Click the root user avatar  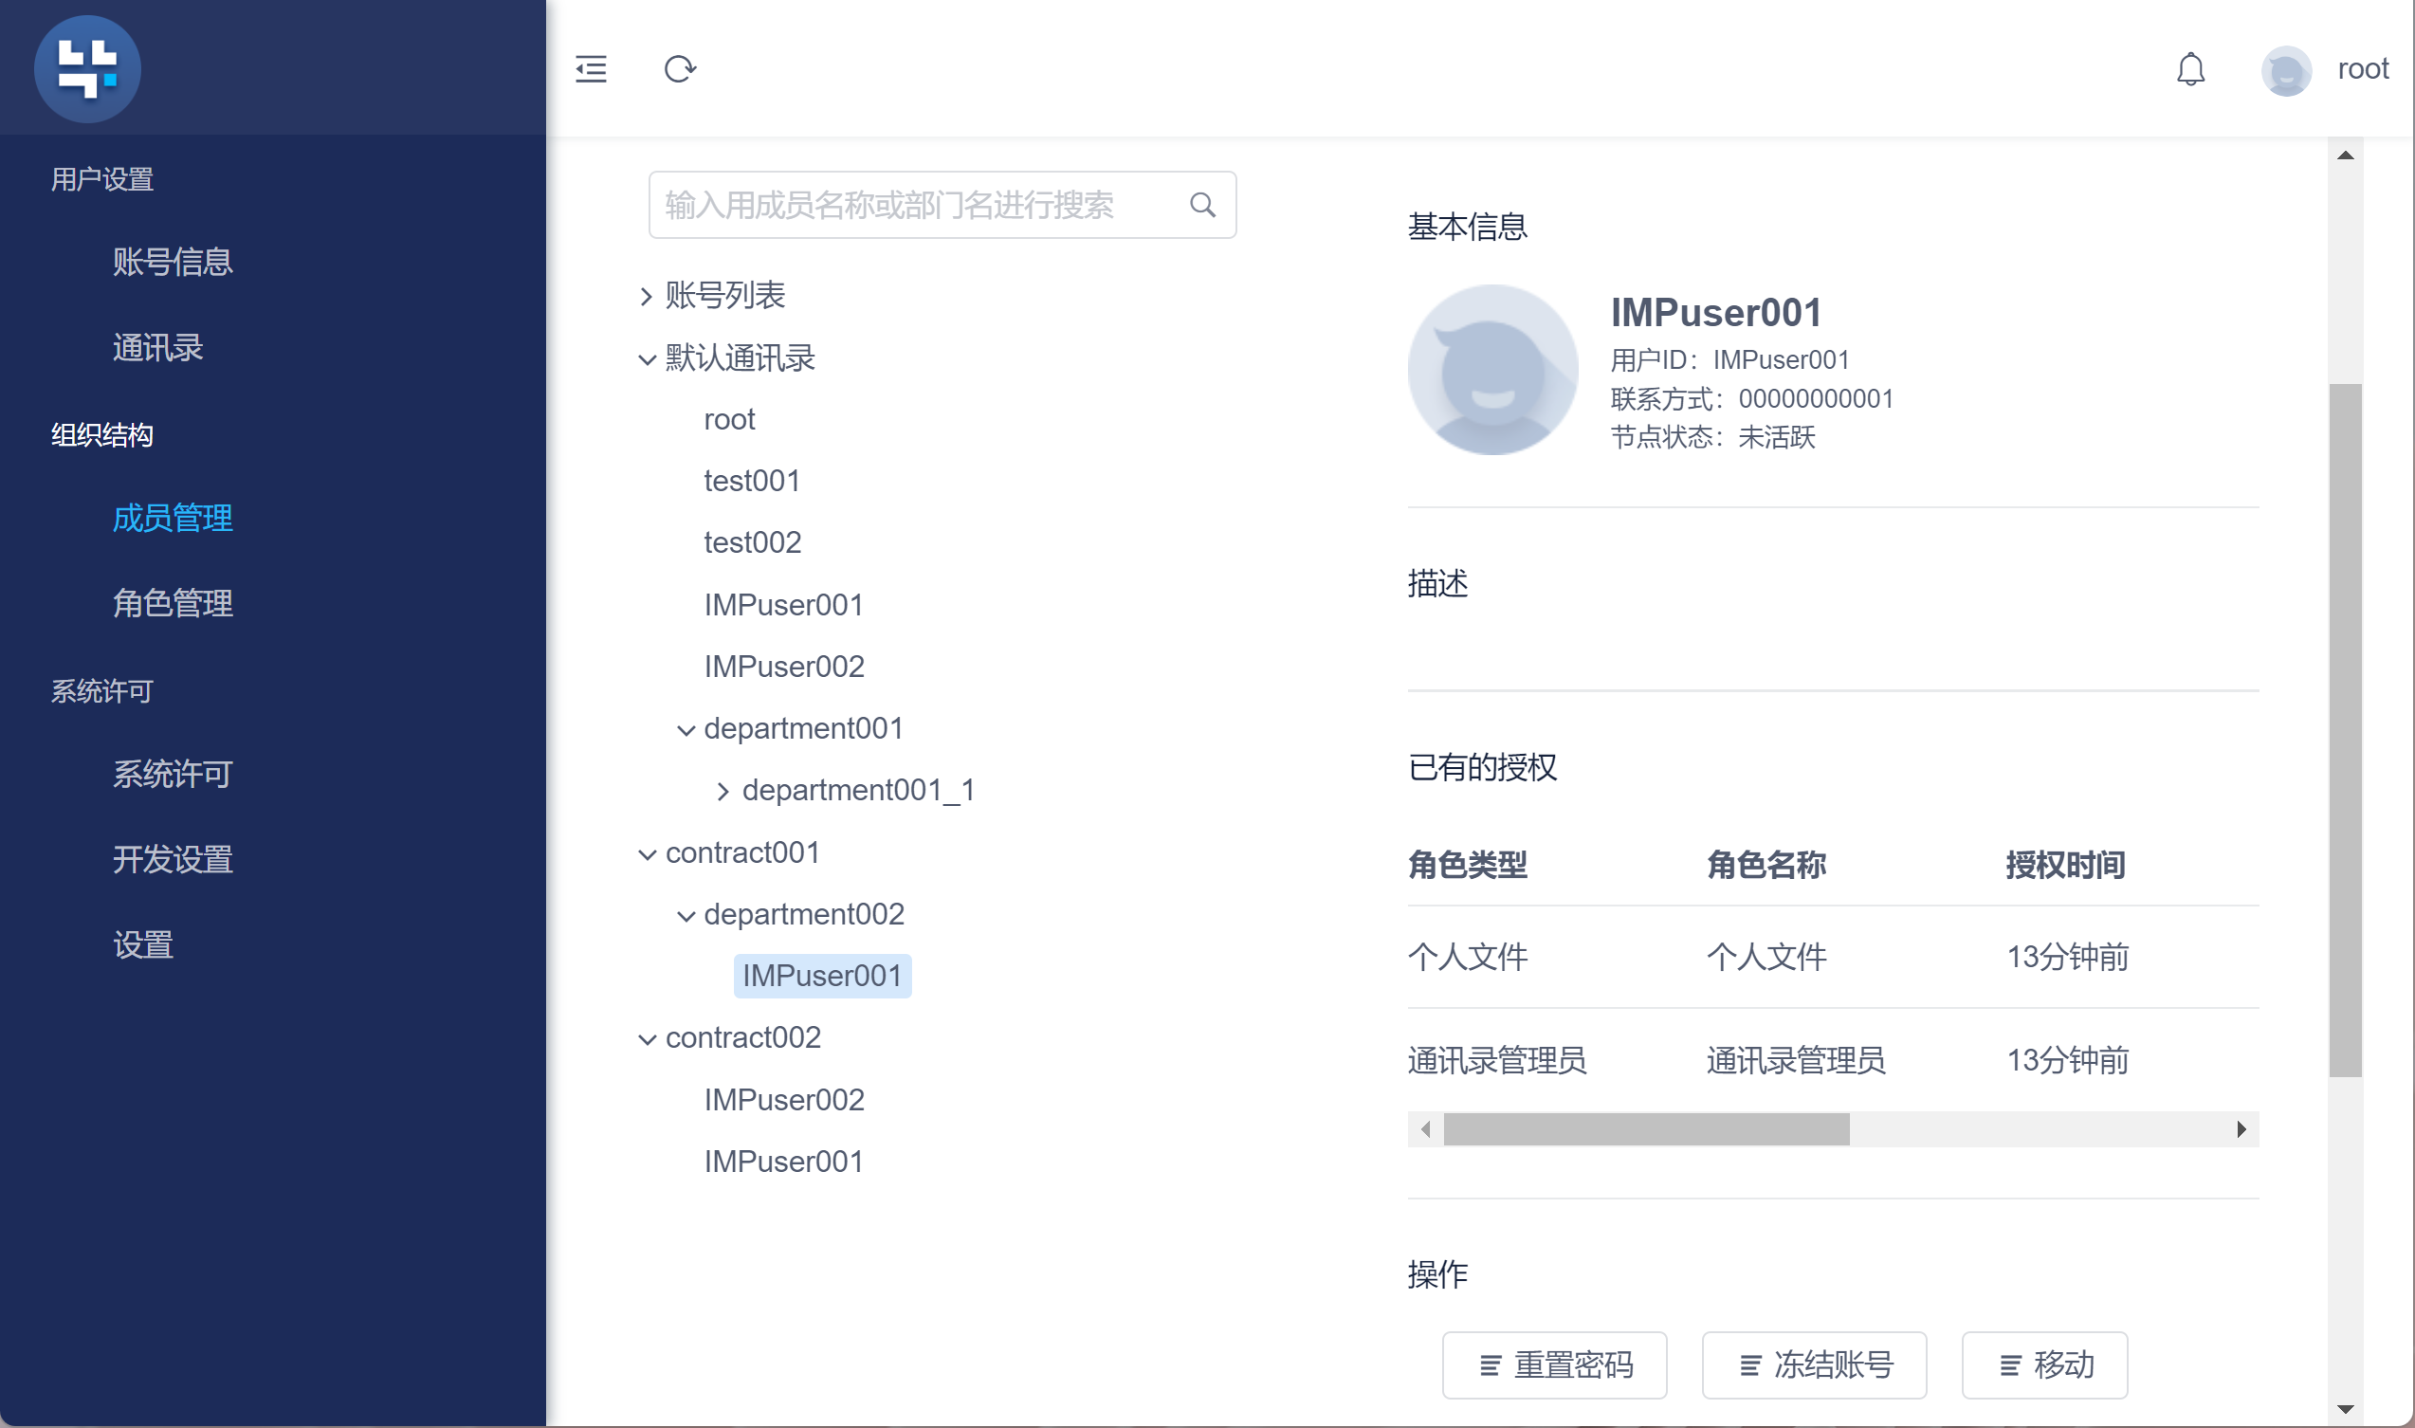pos(2286,69)
